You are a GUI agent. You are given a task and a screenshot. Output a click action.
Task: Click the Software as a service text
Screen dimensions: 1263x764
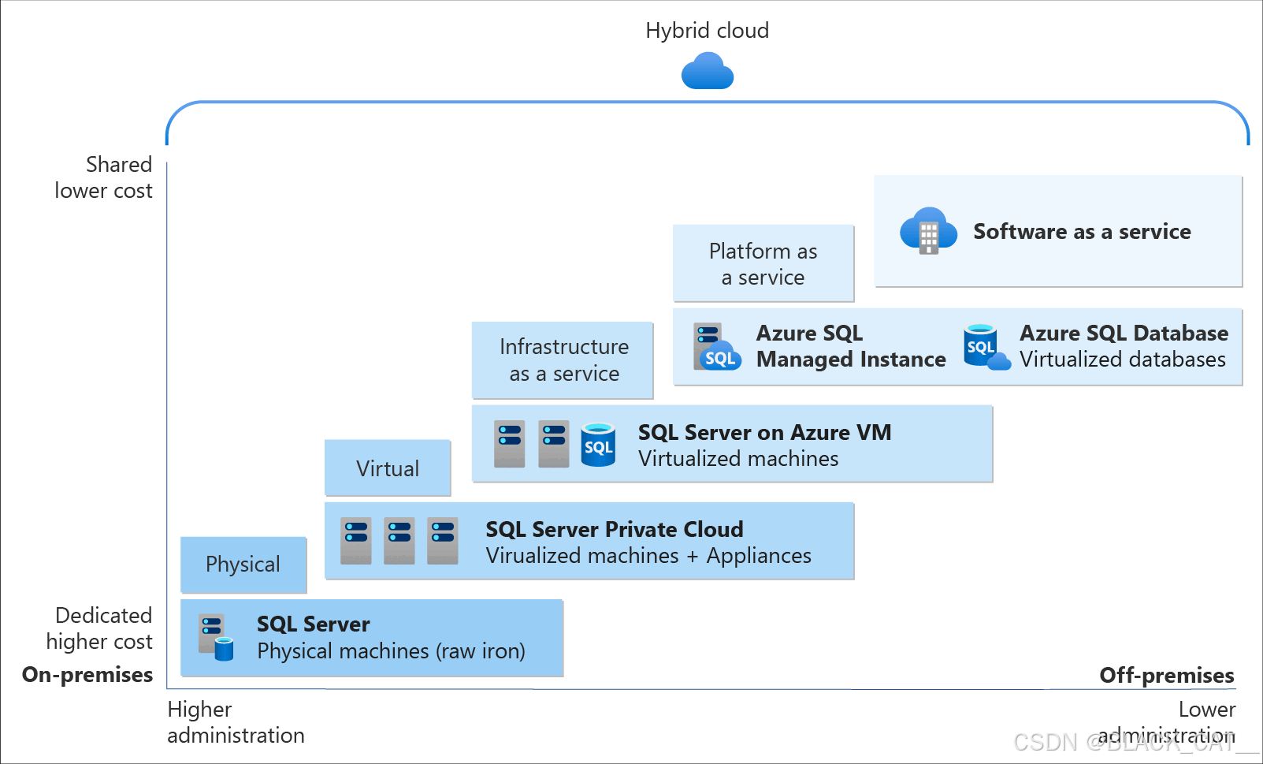coord(1082,232)
